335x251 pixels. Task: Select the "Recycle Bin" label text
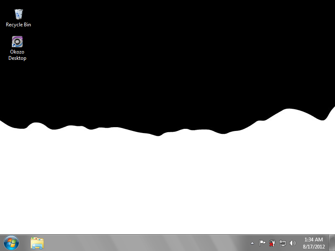coord(18,25)
